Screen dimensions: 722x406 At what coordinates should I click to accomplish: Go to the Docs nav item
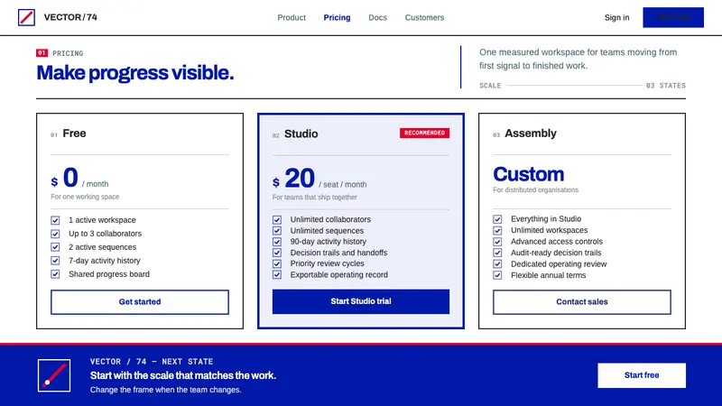[377, 17]
